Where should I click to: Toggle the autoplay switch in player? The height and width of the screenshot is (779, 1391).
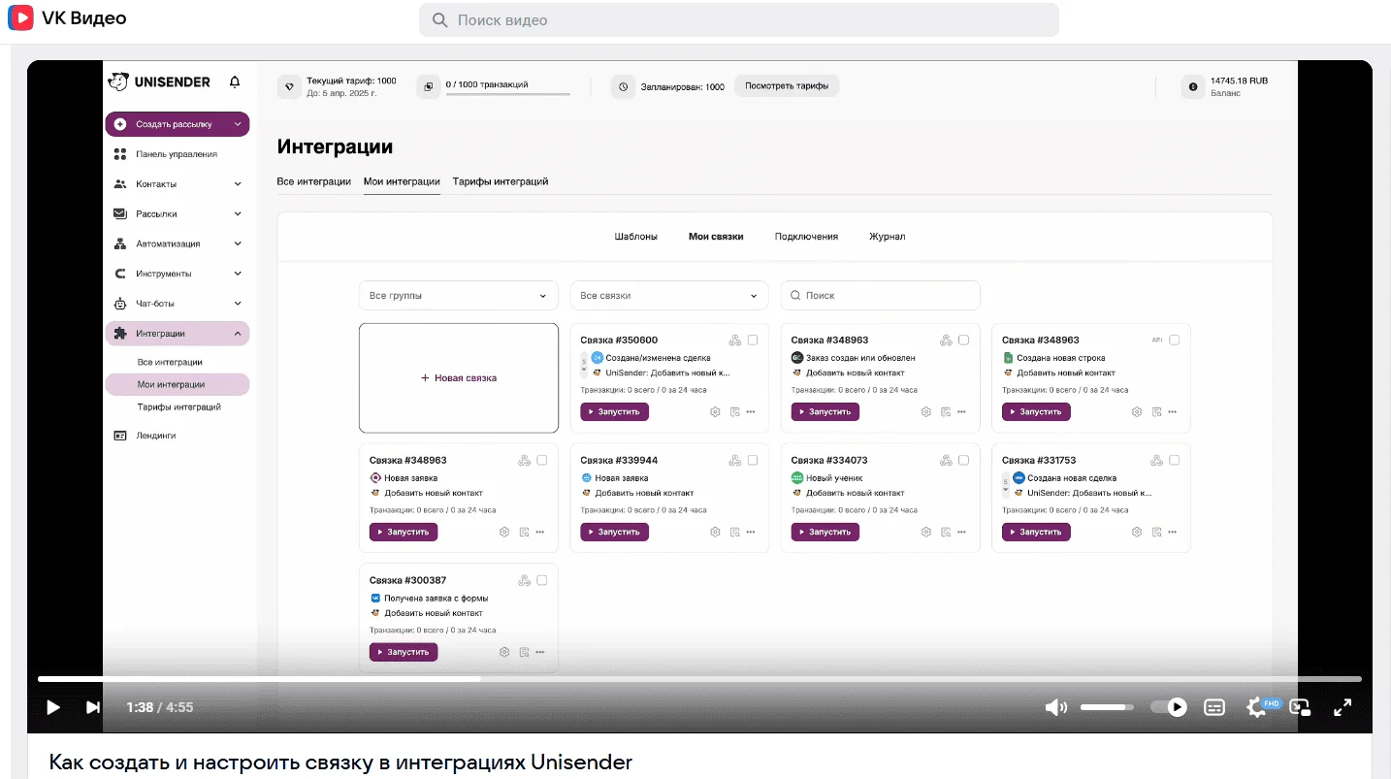click(1169, 707)
